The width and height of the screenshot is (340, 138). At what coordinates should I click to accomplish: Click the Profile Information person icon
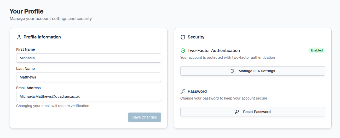[x=19, y=37]
